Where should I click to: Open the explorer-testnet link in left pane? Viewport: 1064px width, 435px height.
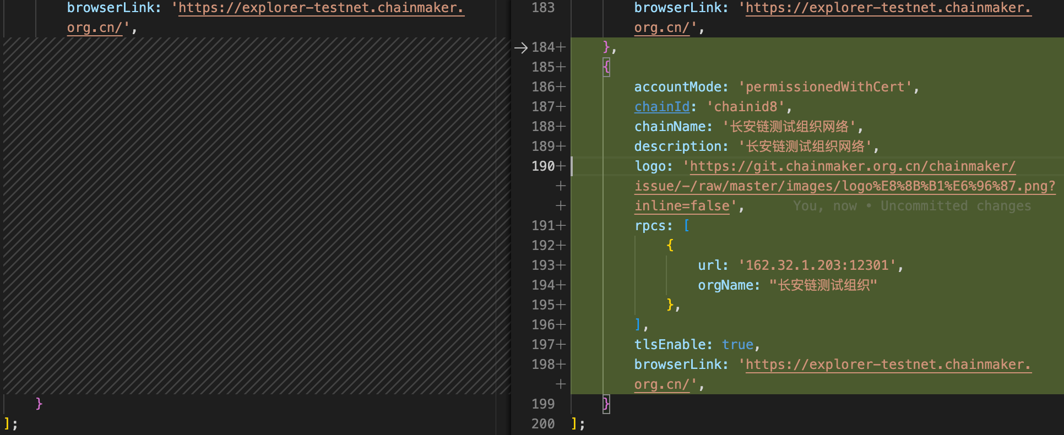321,8
